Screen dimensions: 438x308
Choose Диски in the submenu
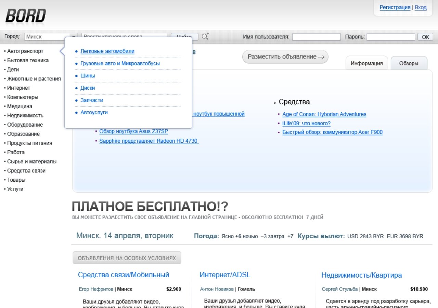click(x=88, y=88)
